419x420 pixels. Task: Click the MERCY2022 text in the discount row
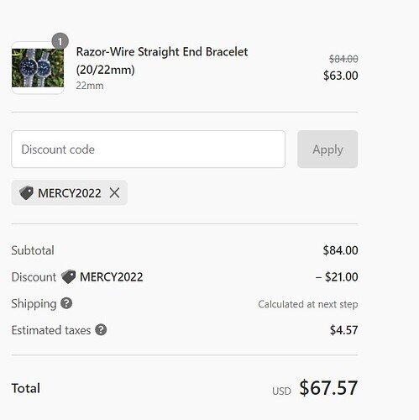(112, 277)
